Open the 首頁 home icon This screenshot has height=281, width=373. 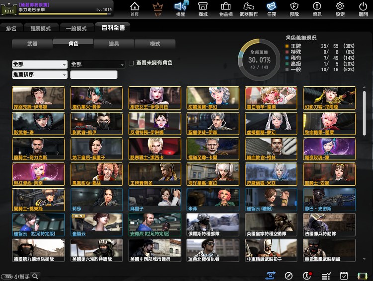[x=134, y=9]
